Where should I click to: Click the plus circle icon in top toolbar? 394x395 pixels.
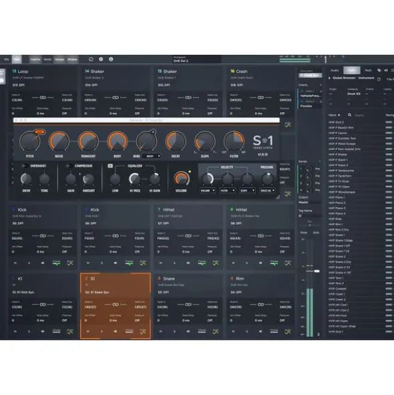pos(101,59)
